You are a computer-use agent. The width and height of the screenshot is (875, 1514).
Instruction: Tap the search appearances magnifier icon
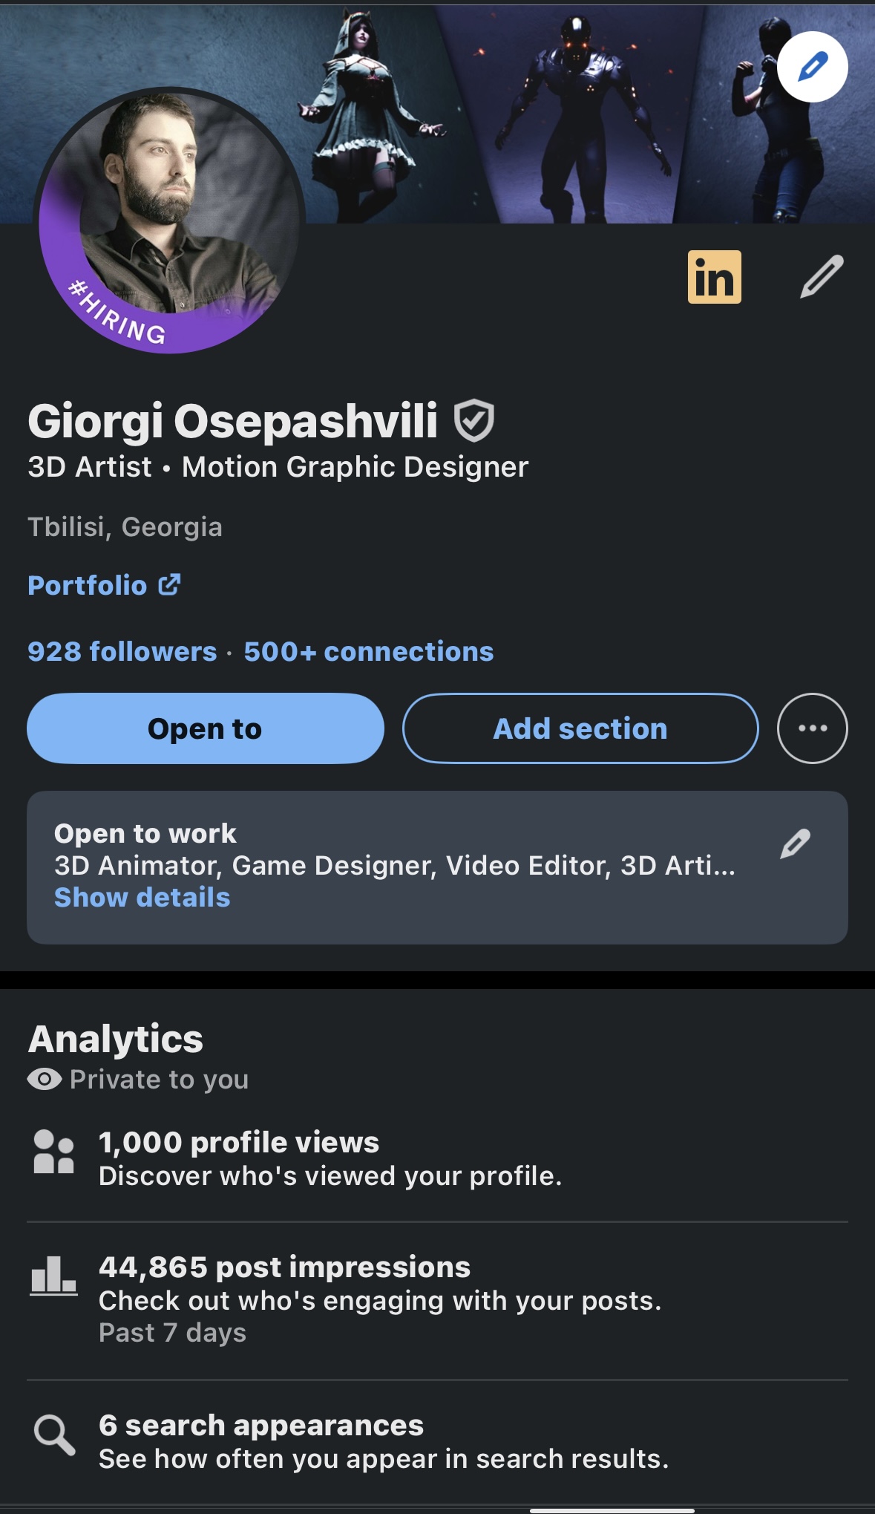pos(54,1435)
